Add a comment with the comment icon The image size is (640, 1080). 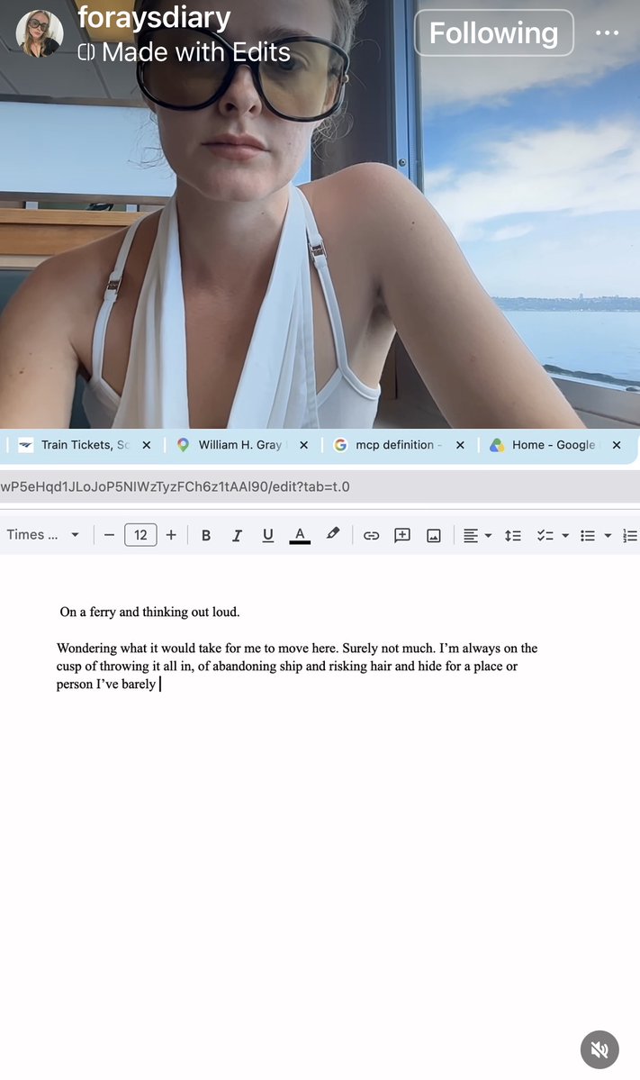tap(401, 535)
